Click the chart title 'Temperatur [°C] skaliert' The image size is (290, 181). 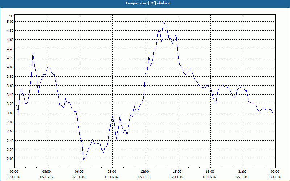(x=148, y=3)
